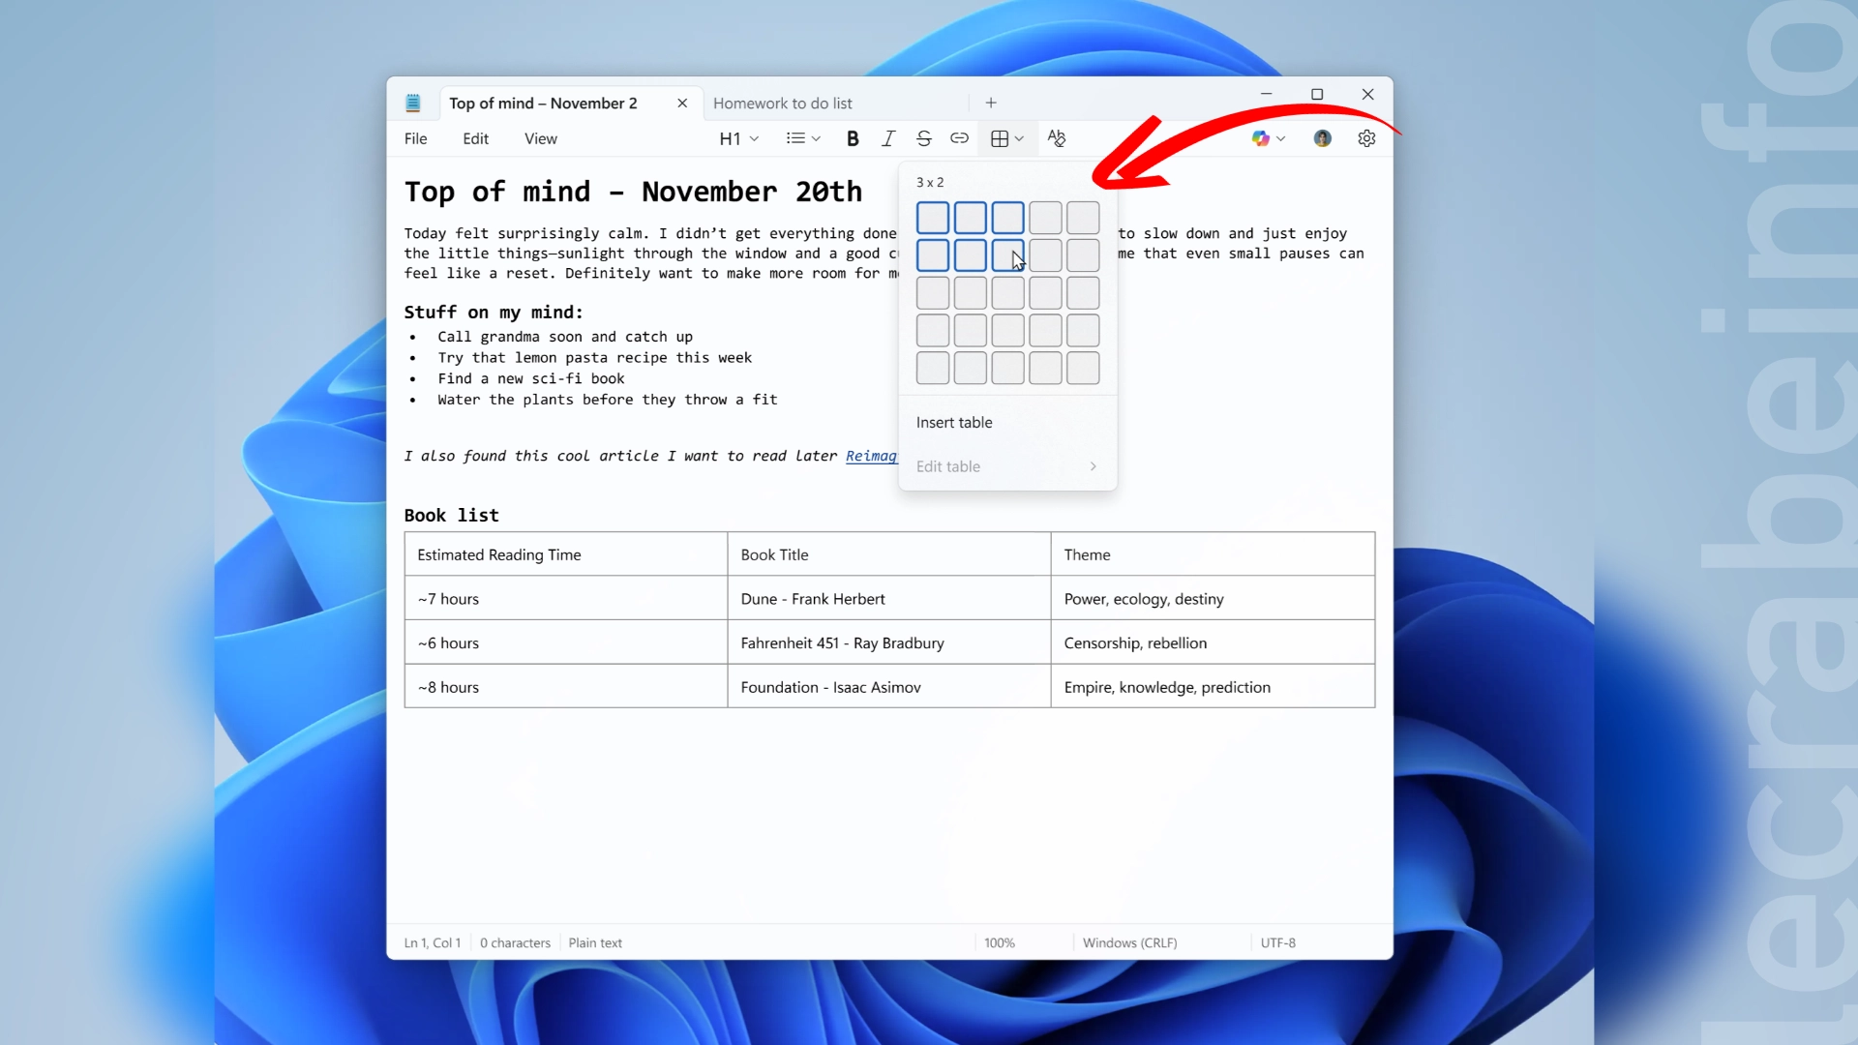The image size is (1858, 1045).
Task: Open the Copilot menu
Action: tap(1268, 138)
